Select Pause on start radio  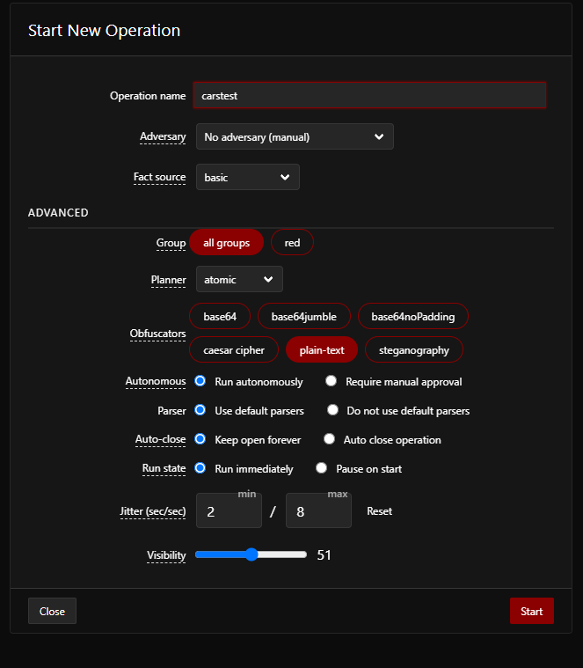click(x=321, y=467)
